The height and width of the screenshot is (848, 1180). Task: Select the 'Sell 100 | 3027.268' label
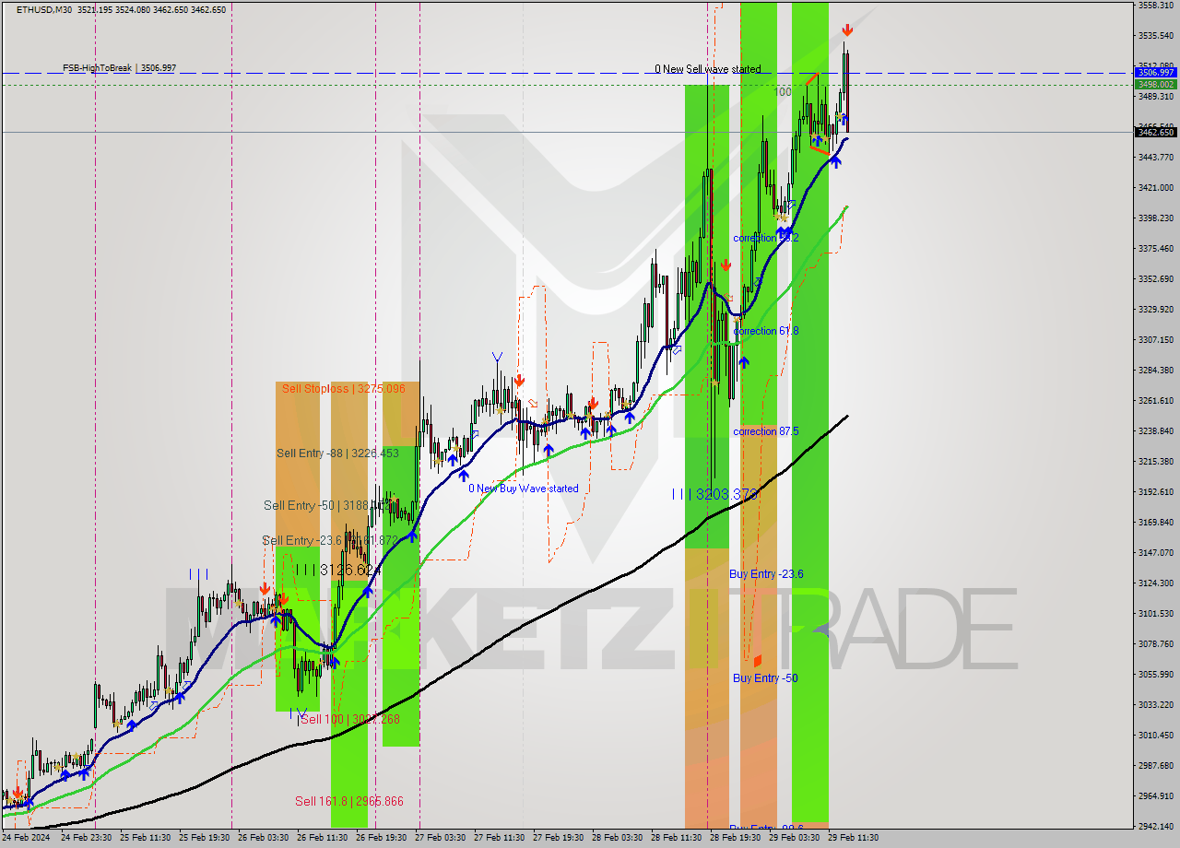350,719
